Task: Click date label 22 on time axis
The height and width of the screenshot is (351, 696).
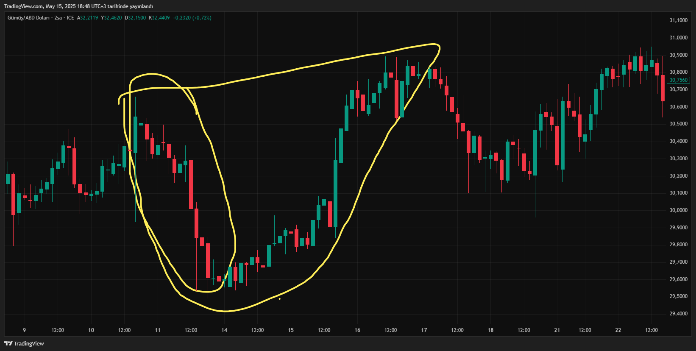Action: (618, 330)
